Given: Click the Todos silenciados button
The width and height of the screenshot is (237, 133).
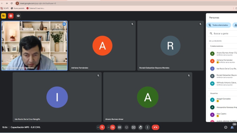Looking at the screenshot, I should 219,25.
